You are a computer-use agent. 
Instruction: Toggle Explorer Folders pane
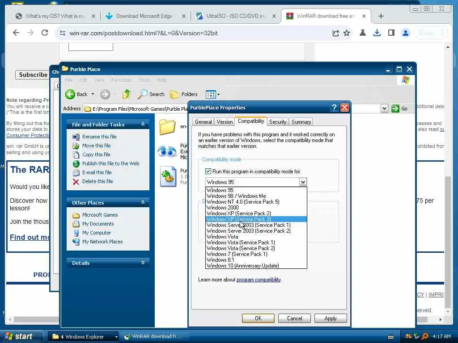click(184, 94)
